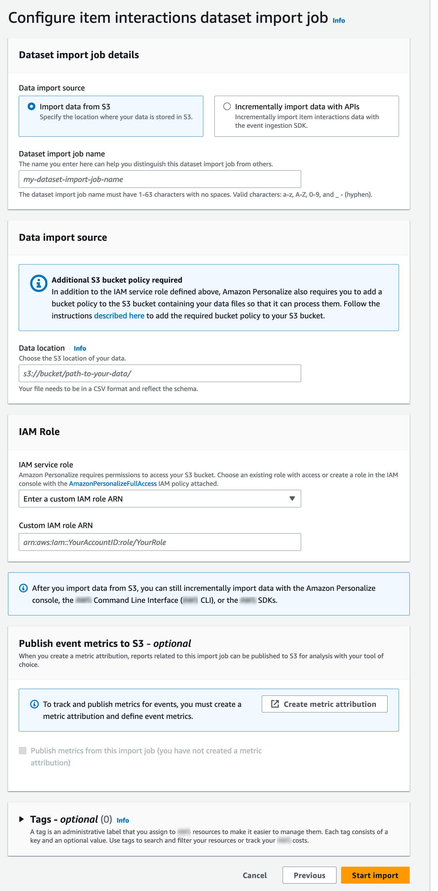
Task: Open the AmazonPersonalizeFullAccess policy link
Action: click(113, 484)
